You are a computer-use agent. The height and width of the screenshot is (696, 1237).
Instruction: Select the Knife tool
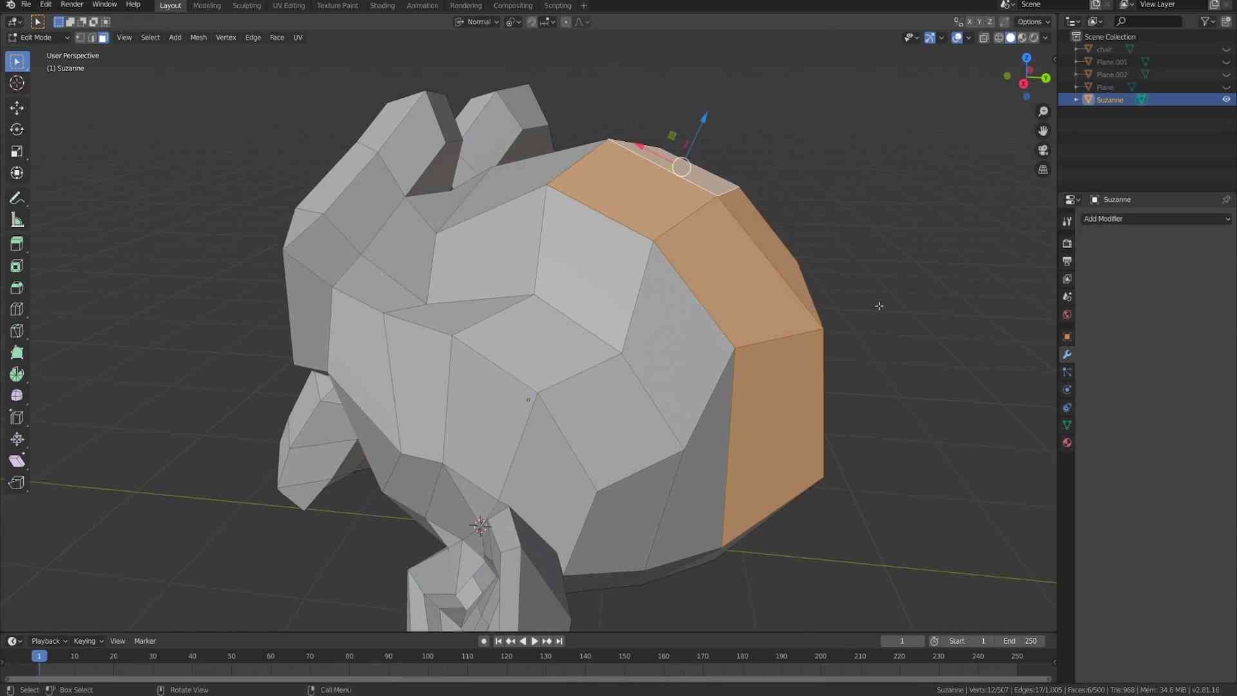[17, 331]
